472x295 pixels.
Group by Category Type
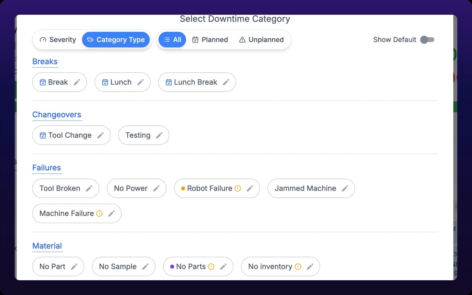coord(116,40)
